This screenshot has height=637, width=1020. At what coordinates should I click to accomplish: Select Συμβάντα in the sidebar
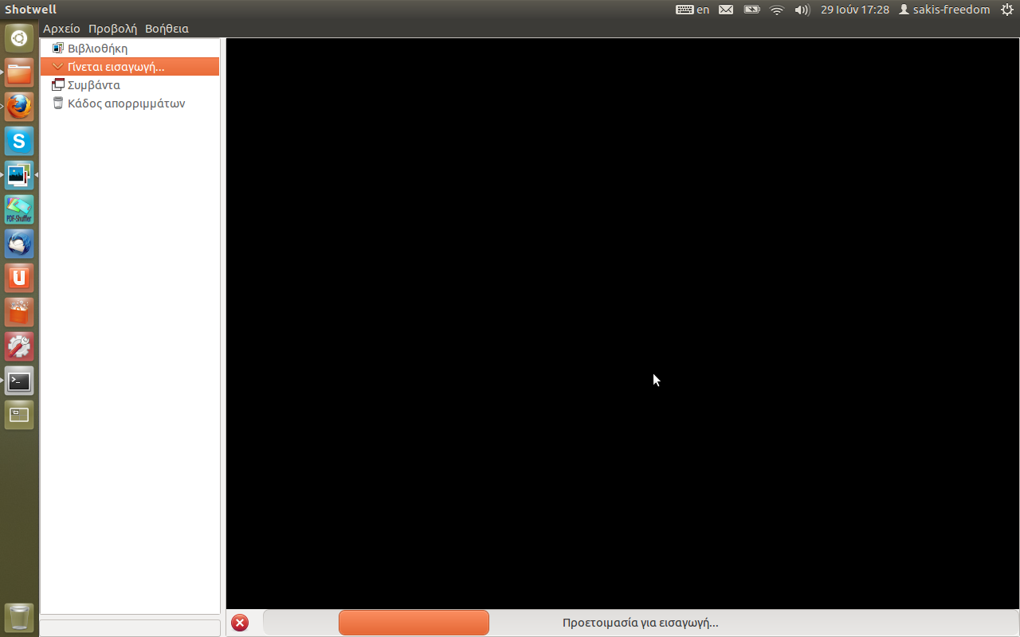[x=93, y=85]
